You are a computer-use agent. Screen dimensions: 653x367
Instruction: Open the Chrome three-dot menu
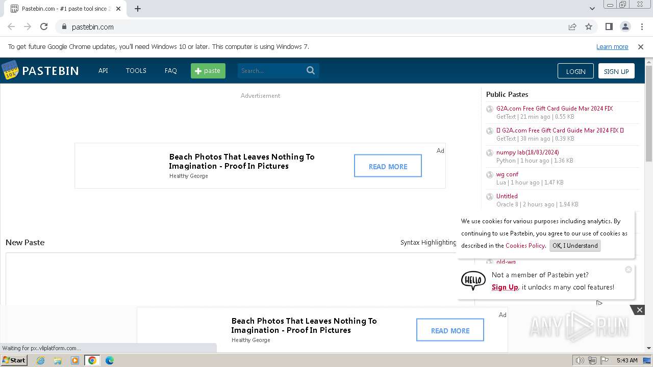(x=641, y=27)
